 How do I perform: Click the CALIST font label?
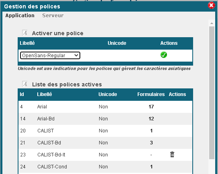click(45, 131)
